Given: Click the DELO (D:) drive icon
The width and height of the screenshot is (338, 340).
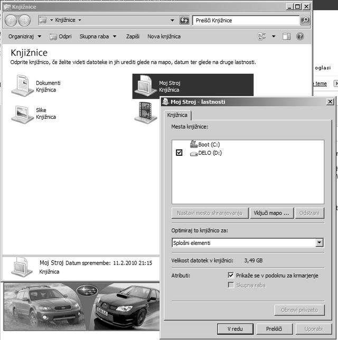Looking at the screenshot, I should click(194, 154).
